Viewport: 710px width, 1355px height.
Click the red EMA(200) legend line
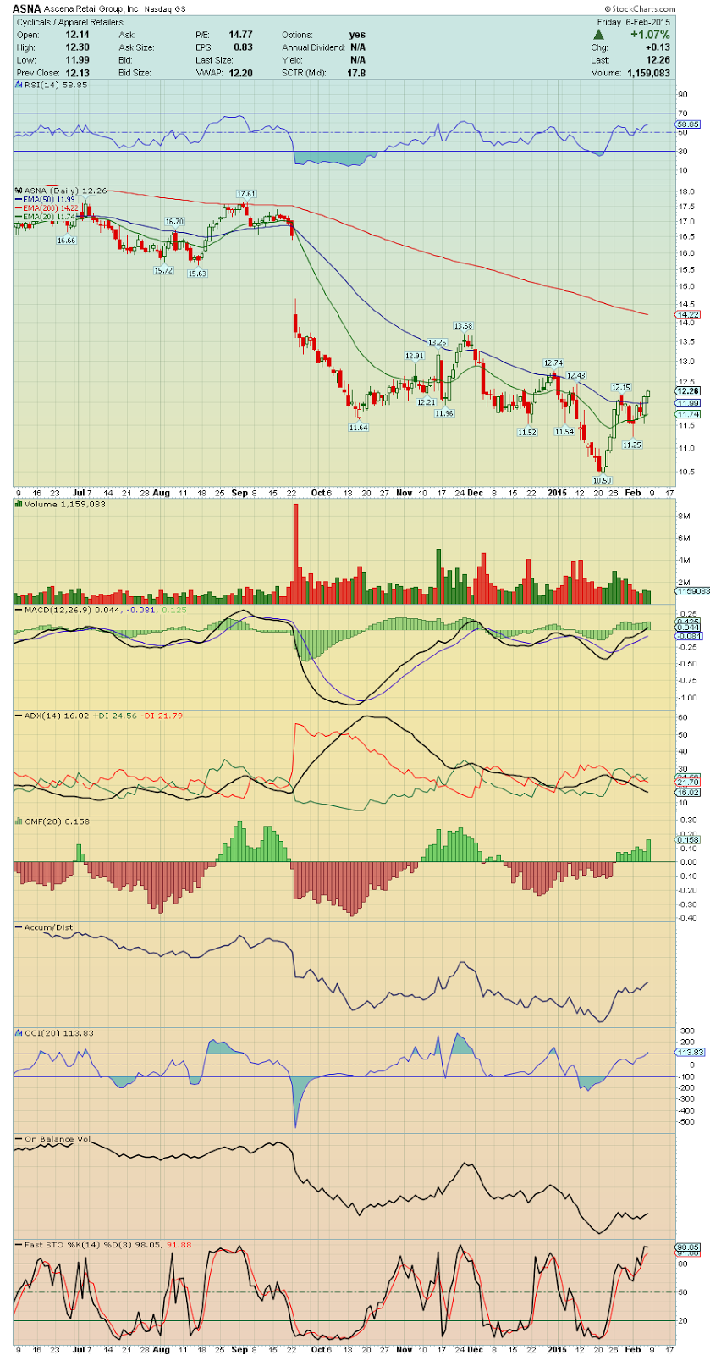[x=48, y=208]
